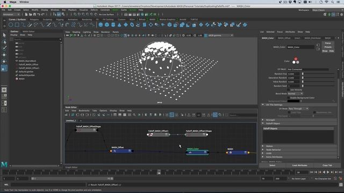Image resolution: width=344 pixels, height=193 pixels.
Task: Collapse the Falloff Object section
Action: coord(263,123)
